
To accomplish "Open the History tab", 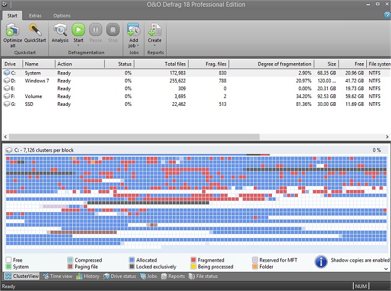I will point(88,276).
